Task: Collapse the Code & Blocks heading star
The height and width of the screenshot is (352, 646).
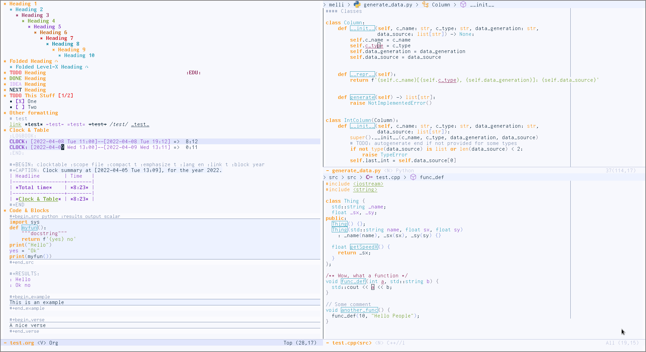Action: click(5, 210)
